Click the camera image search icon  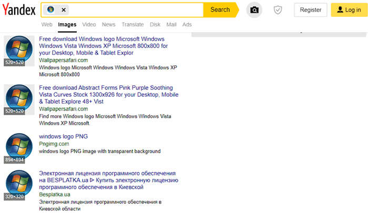coord(254,10)
